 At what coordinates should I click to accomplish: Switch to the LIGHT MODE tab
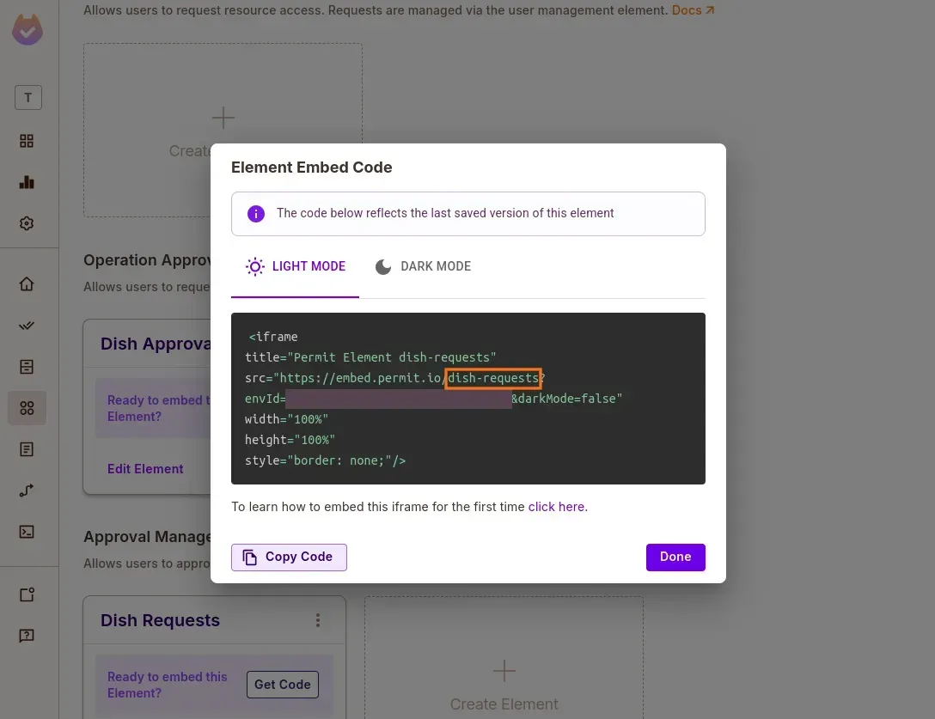tap(296, 266)
